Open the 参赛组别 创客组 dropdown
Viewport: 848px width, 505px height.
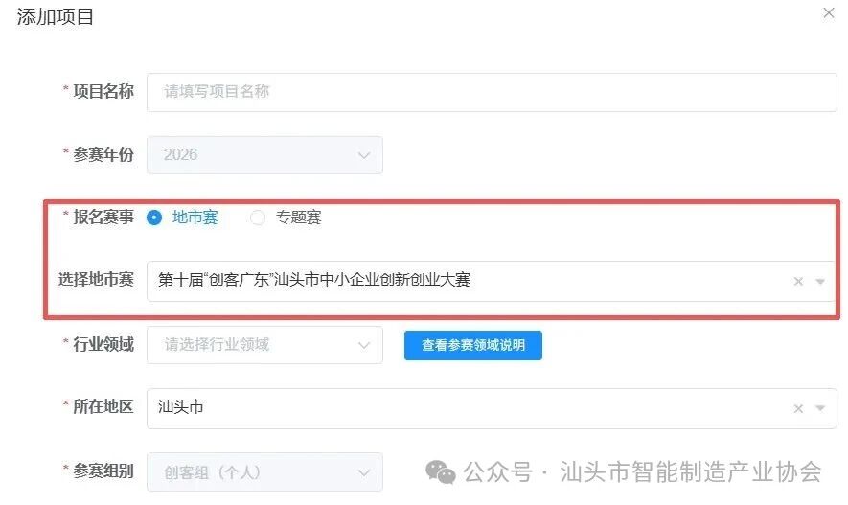tap(264, 472)
